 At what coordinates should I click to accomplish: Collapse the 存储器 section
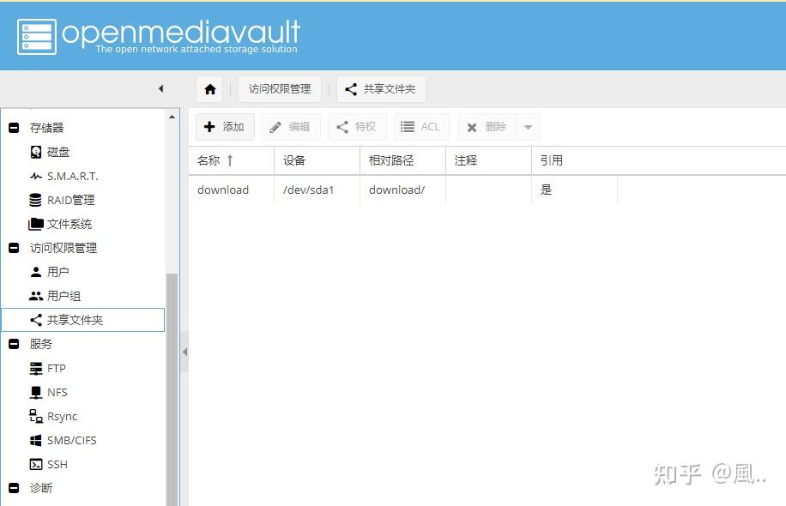click(12, 127)
